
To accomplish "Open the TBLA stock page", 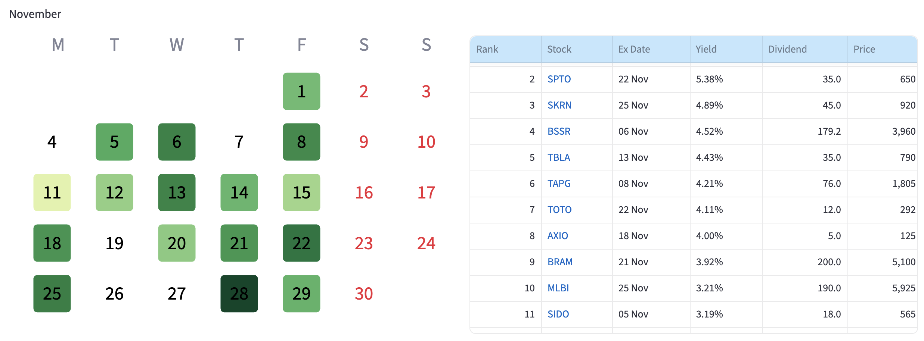I will click(x=559, y=157).
